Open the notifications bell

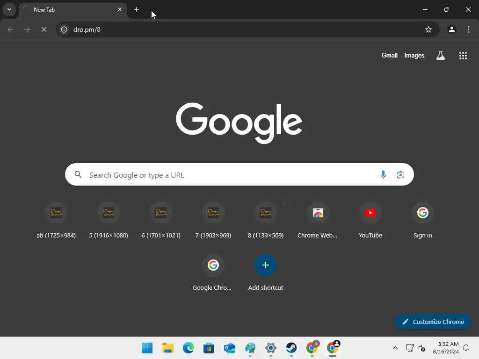click(x=466, y=348)
